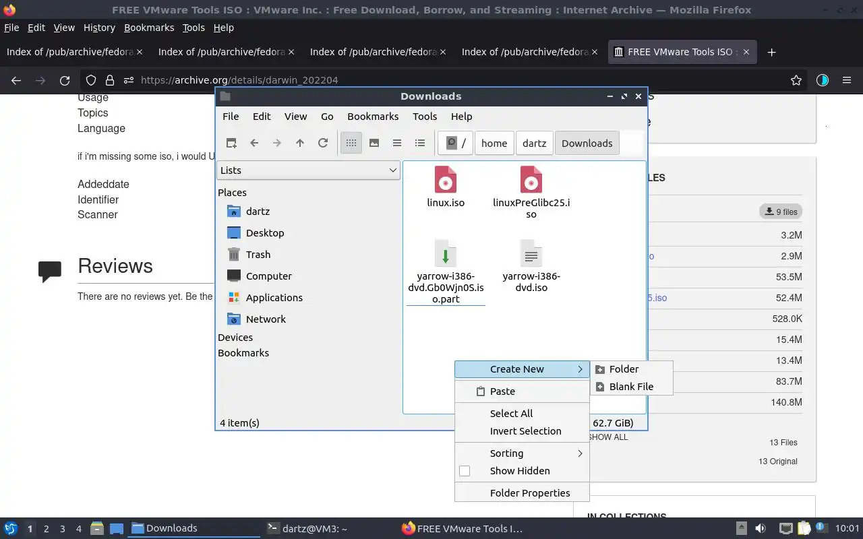Open file manager Go menu
863x539 pixels.
[x=327, y=117]
